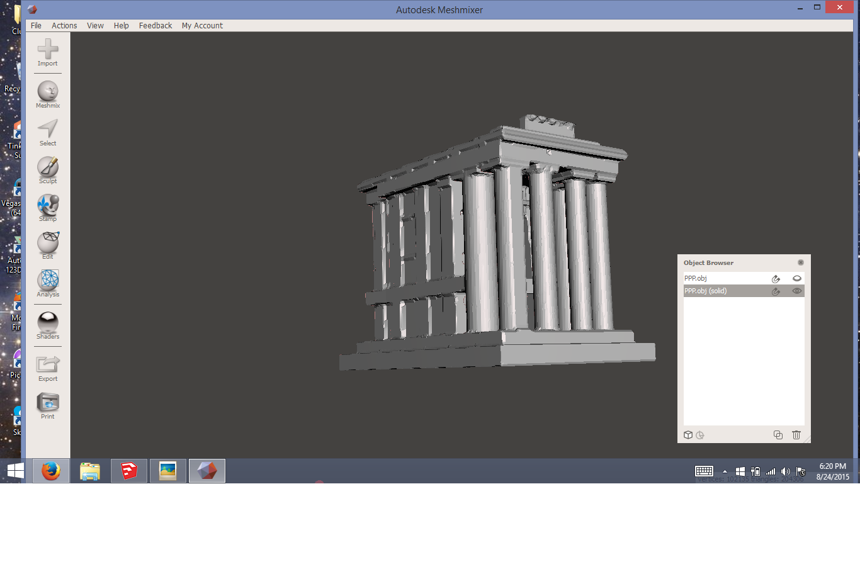
Task: Open the Meshmix tool
Action: [47, 92]
